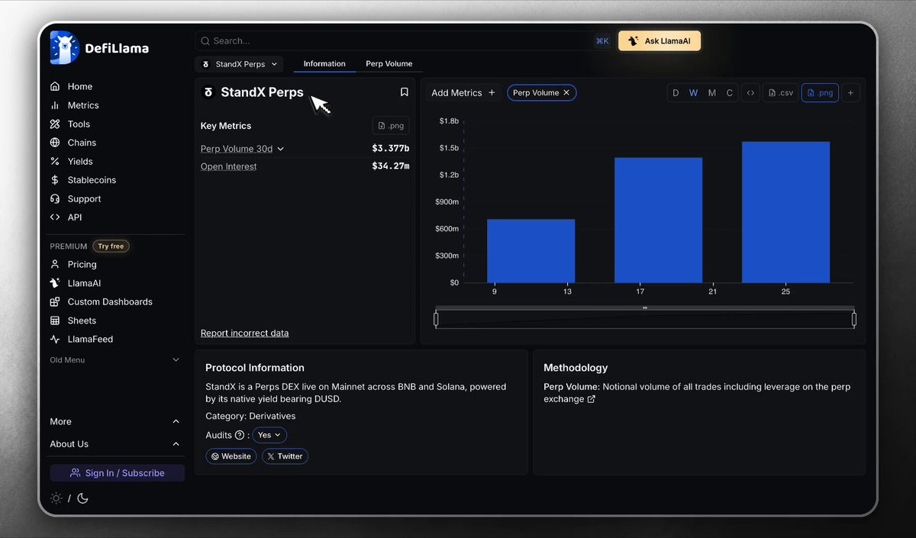Click the DefiLlama logo

click(99, 48)
